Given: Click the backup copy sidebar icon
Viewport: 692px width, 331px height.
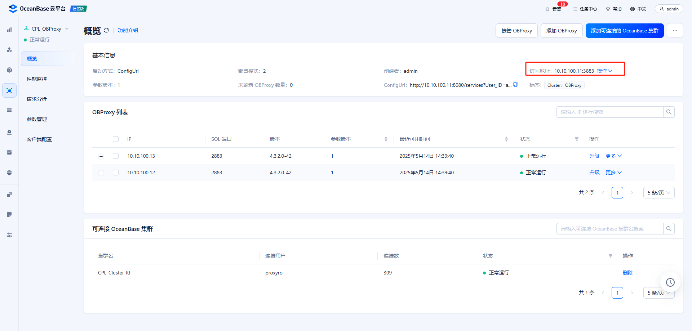Looking at the screenshot, I should pos(9,195).
